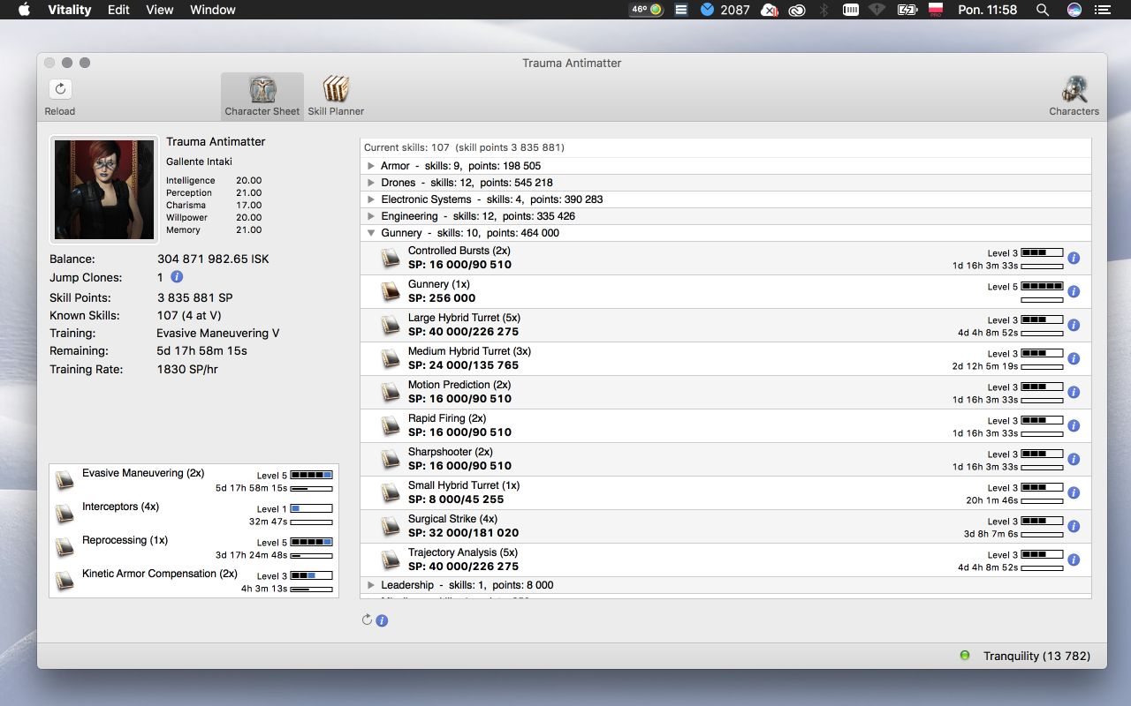This screenshot has width=1131, height=706.
Task: Expand the Leadership skill group
Action: (x=371, y=585)
